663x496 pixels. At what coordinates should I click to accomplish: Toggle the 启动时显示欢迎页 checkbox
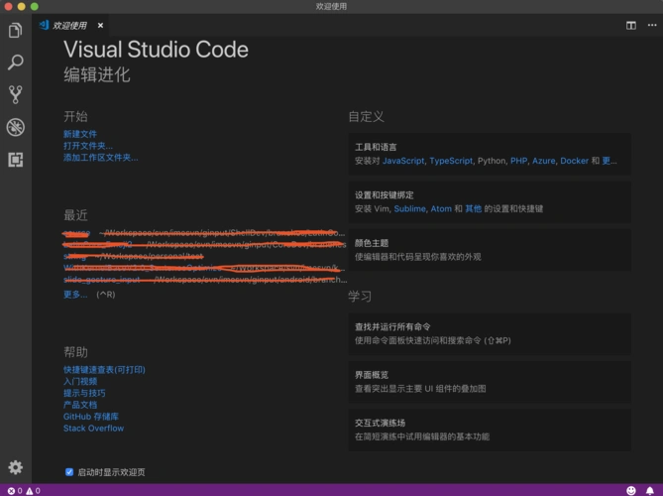pyautogui.click(x=69, y=472)
